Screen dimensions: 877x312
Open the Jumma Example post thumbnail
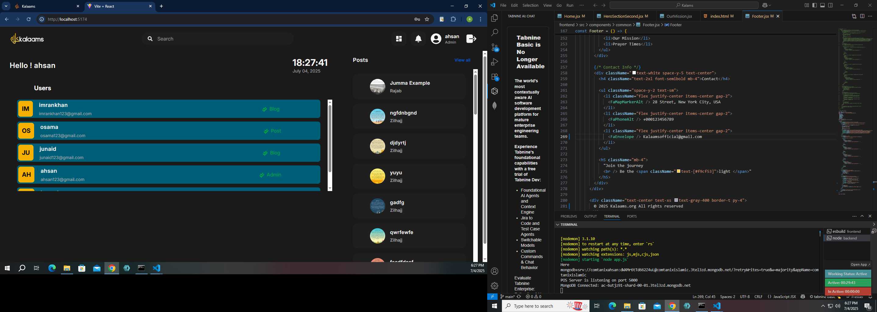click(x=378, y=87)
